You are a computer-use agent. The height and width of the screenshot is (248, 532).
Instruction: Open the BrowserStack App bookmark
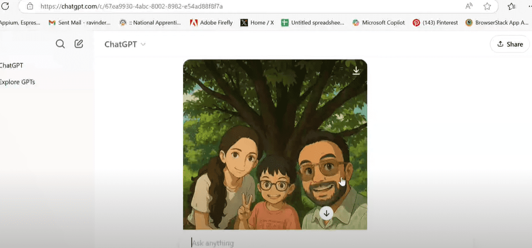497,23
